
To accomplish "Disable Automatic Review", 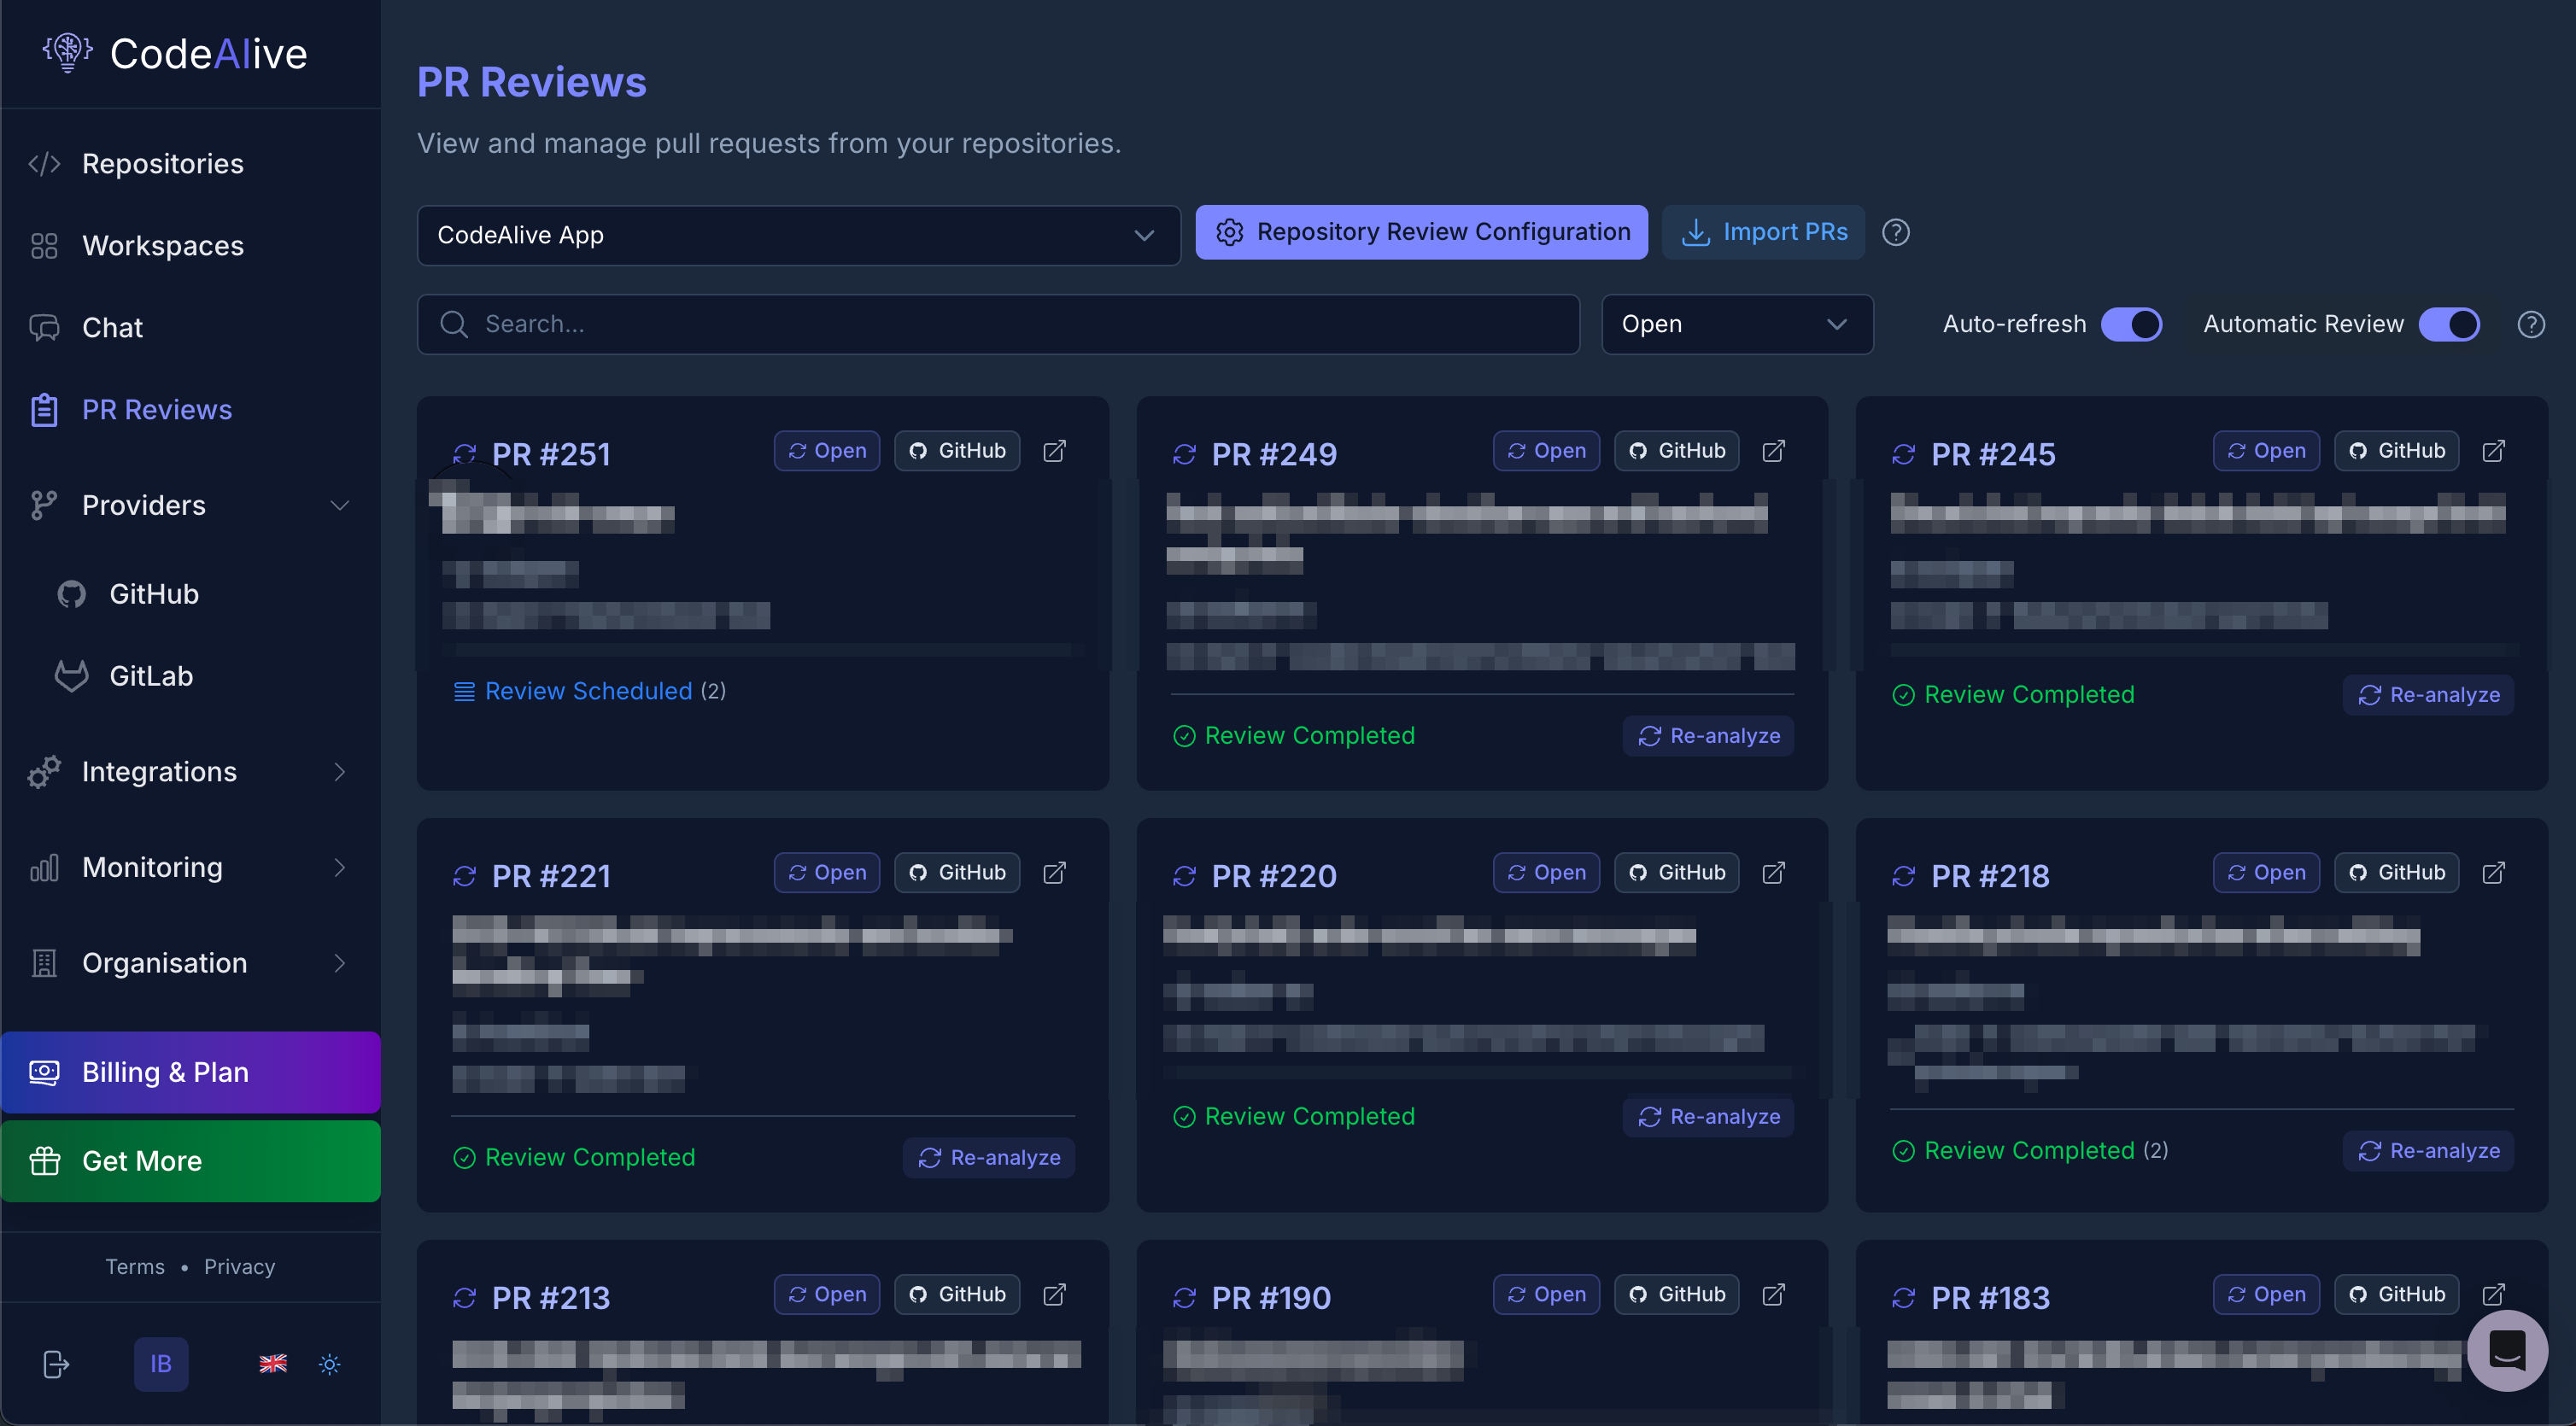I will pyautogui.click(x=2449, y=324).
